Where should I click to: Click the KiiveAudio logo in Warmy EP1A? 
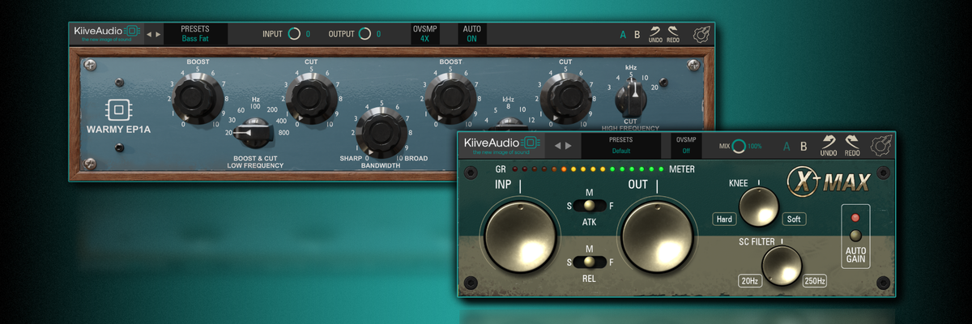pos(107,33)
